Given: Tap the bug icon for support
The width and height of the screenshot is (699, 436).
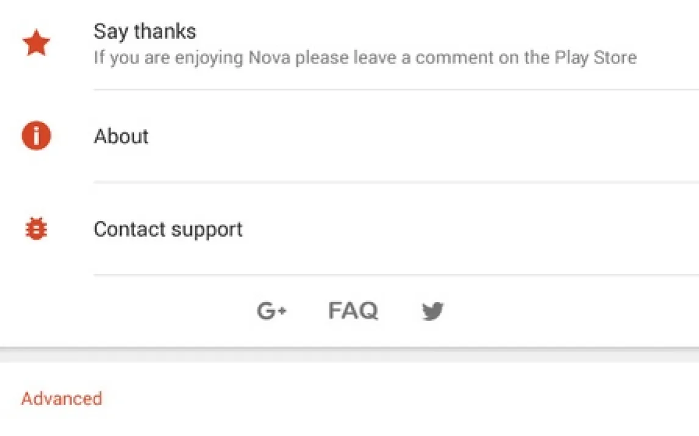Looking at the screenshot, I should click(36, 229).
